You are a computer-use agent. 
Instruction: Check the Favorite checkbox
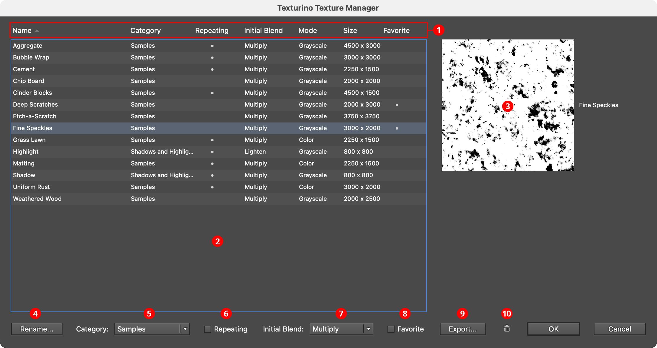click(391, 329)
